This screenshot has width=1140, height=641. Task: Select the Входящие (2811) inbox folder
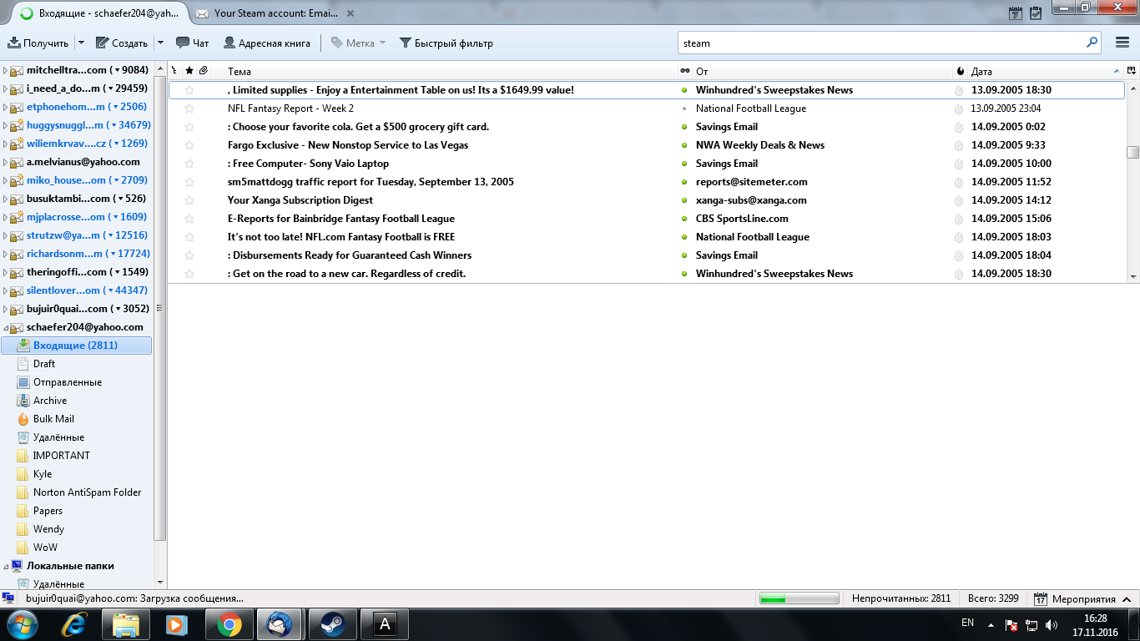(76, 346)
